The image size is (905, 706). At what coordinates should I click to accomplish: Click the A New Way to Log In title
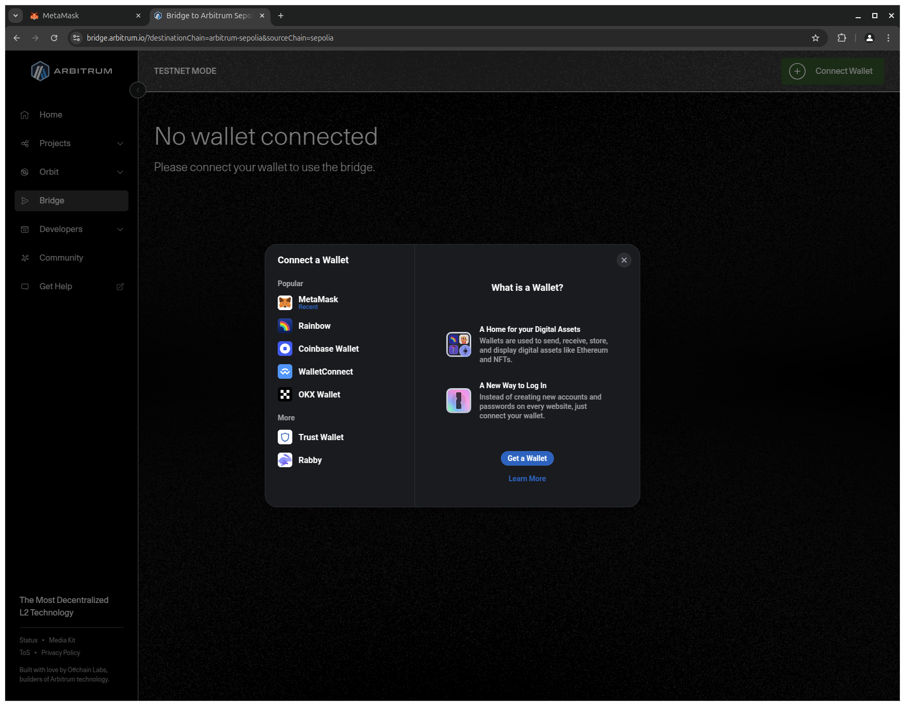coord(513,386)
